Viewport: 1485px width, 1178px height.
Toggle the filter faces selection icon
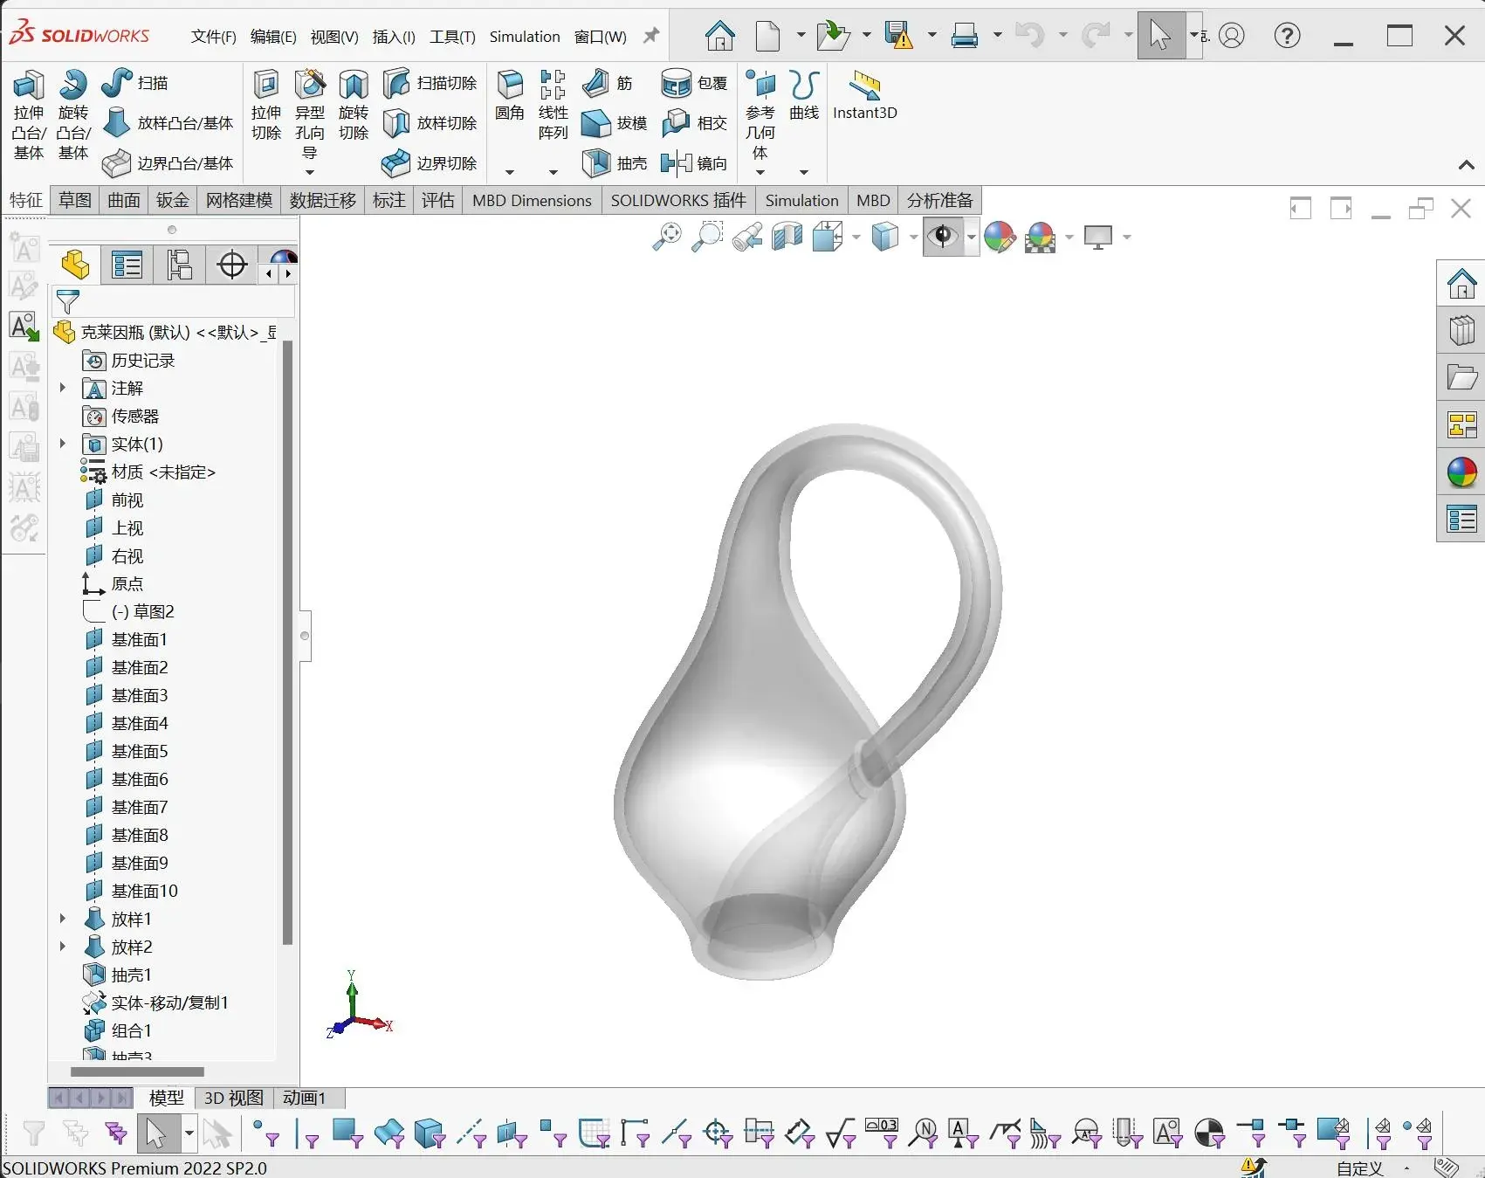[x=347, y=1133]
